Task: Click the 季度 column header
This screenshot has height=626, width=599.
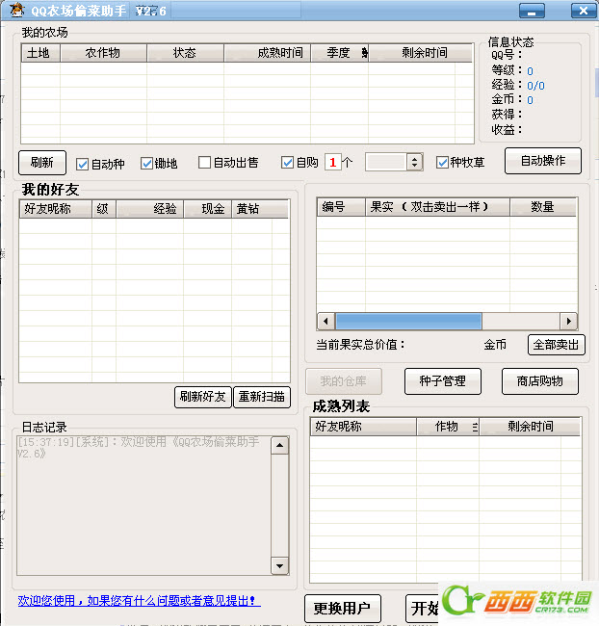Action: click(339, 53)
